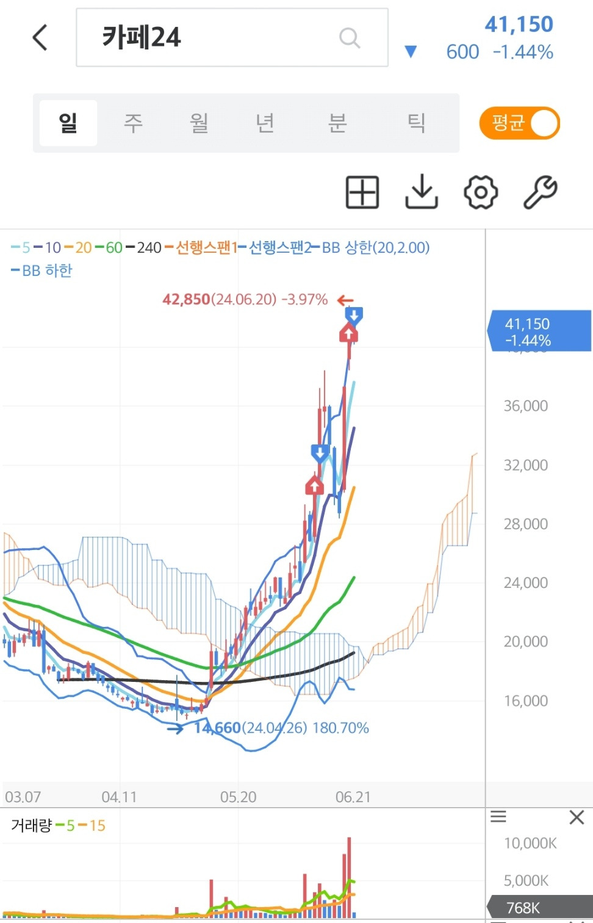Open the volume panel hamburger menu
The width and height of the screenshot is (593, 923).
coord(498,817)
